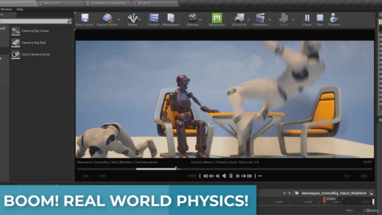This screenshot has width=382, height=215.
Task: Click the set start bracket playback control
Action: [x=200, y=176]
